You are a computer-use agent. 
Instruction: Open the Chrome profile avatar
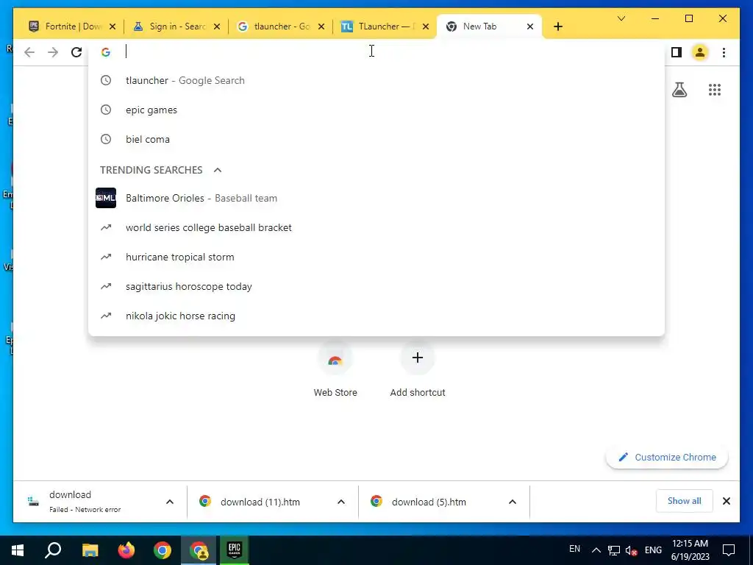tap(700, 52)
